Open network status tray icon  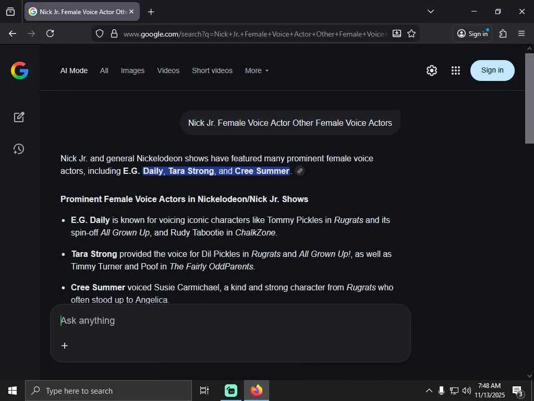click(x=454, y=391)
